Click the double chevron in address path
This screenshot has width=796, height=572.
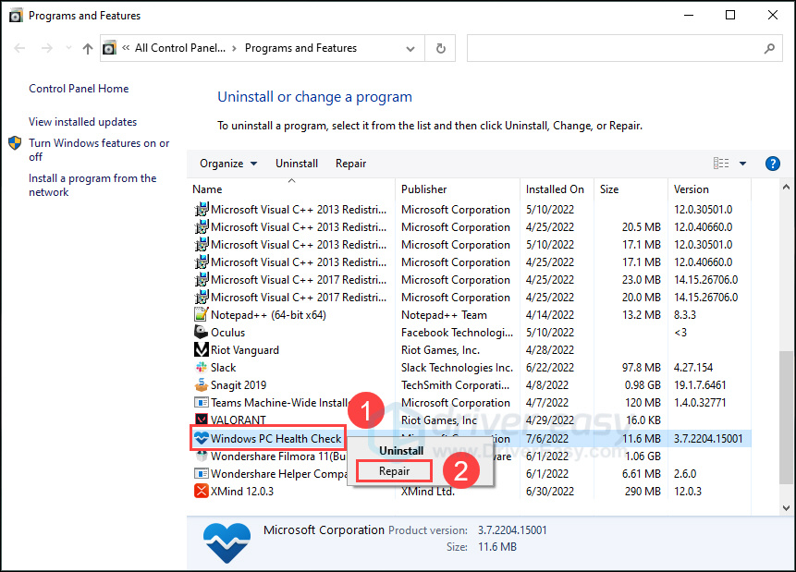[126, 48]
